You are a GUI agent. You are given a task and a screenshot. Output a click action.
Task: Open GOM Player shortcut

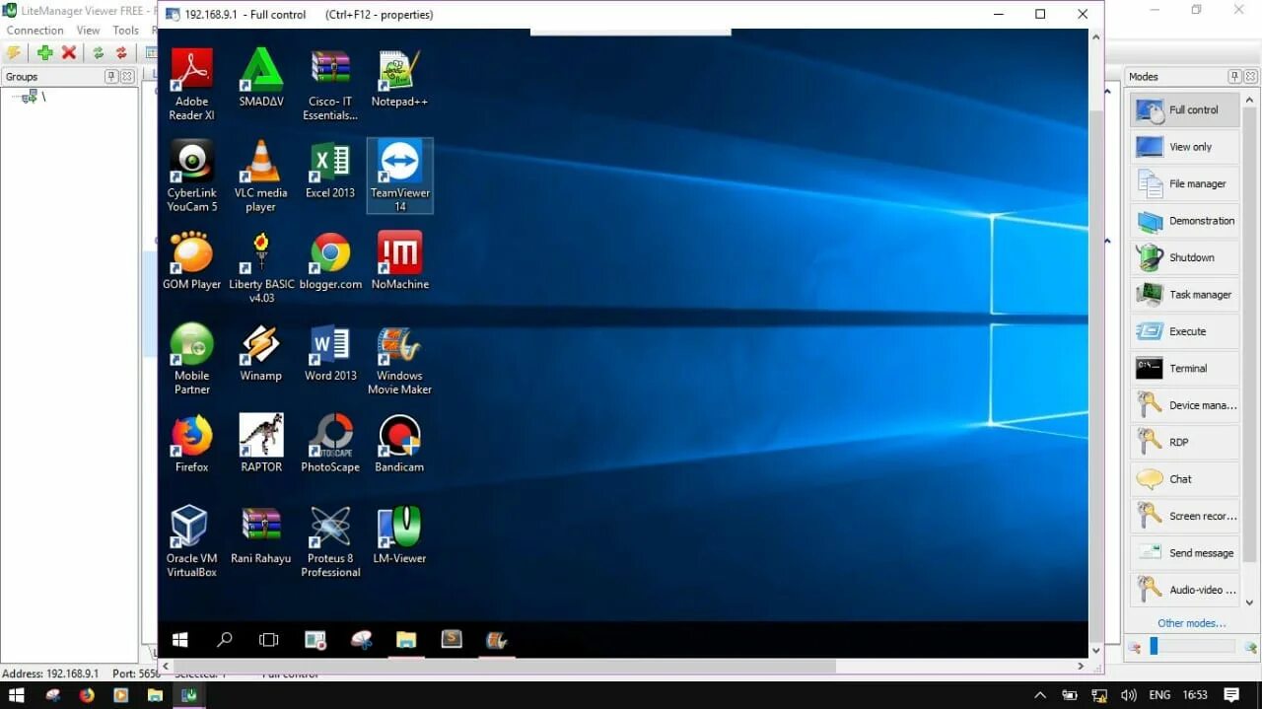pyautogui.click(x=191, y=261)
